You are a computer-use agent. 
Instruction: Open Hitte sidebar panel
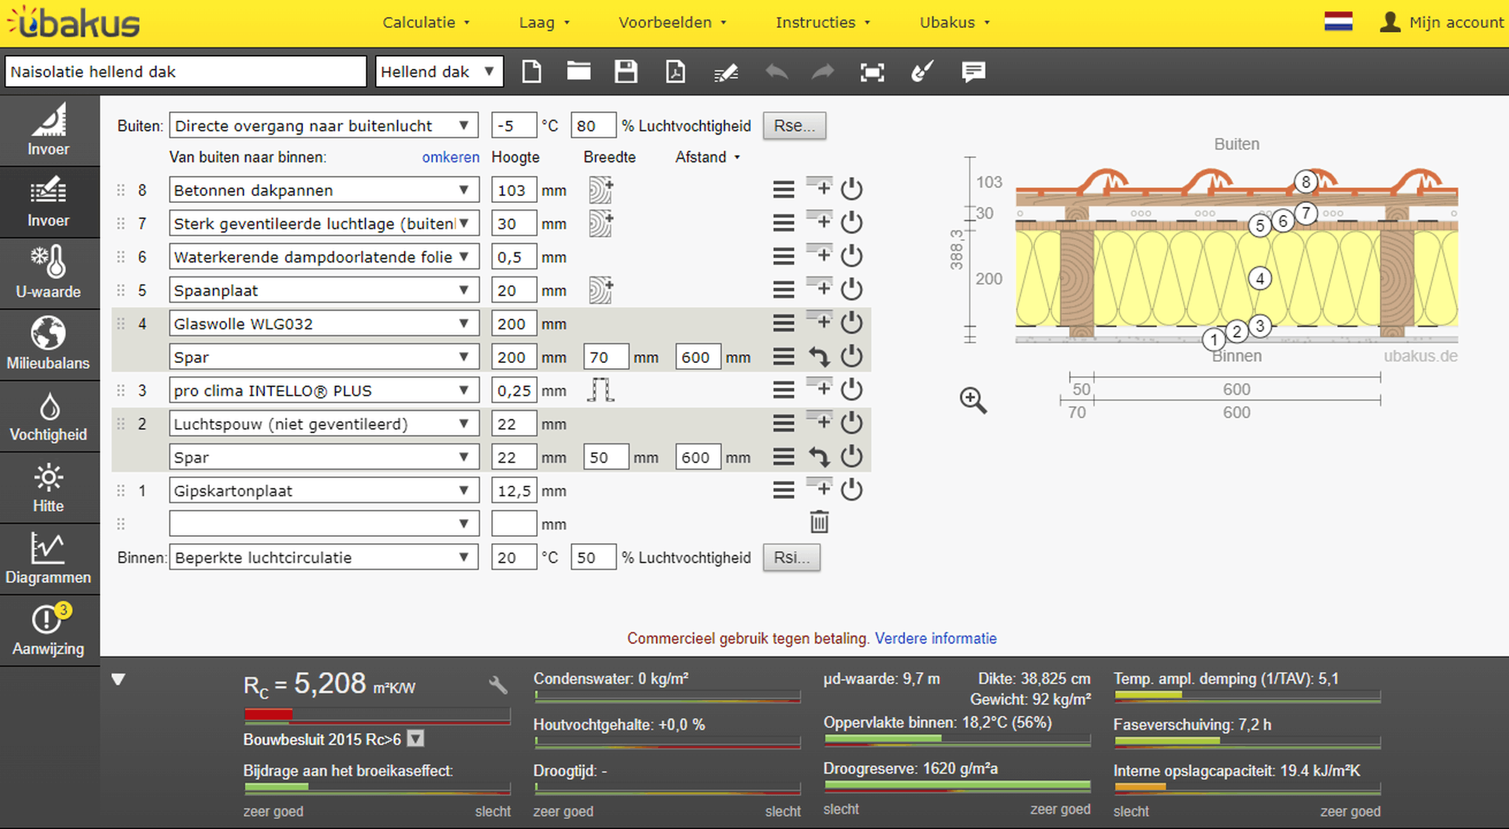pos(49,488)
